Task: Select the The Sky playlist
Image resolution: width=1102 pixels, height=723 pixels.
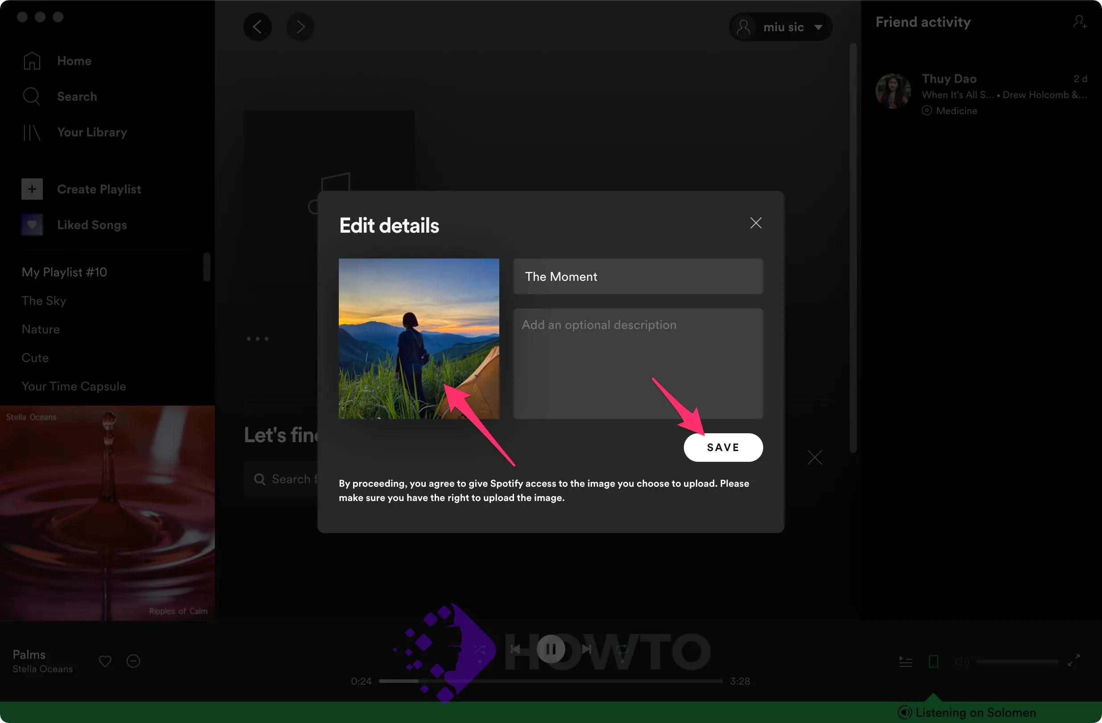Action: [45, 300]
